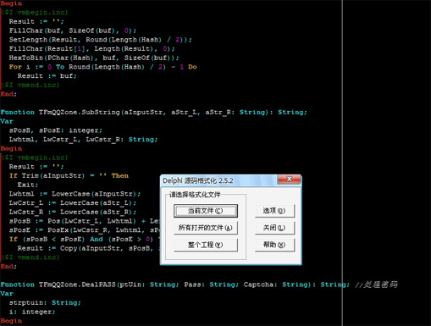Image resolution: width=431 pixels, height=326 pixels.
Task: Click the 'LwCstr_R := LowerCase(aStr_R);' line
Action: [73, 212]
